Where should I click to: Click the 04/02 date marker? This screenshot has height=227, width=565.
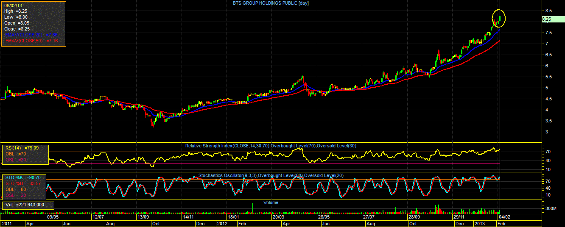coord(505,217)
